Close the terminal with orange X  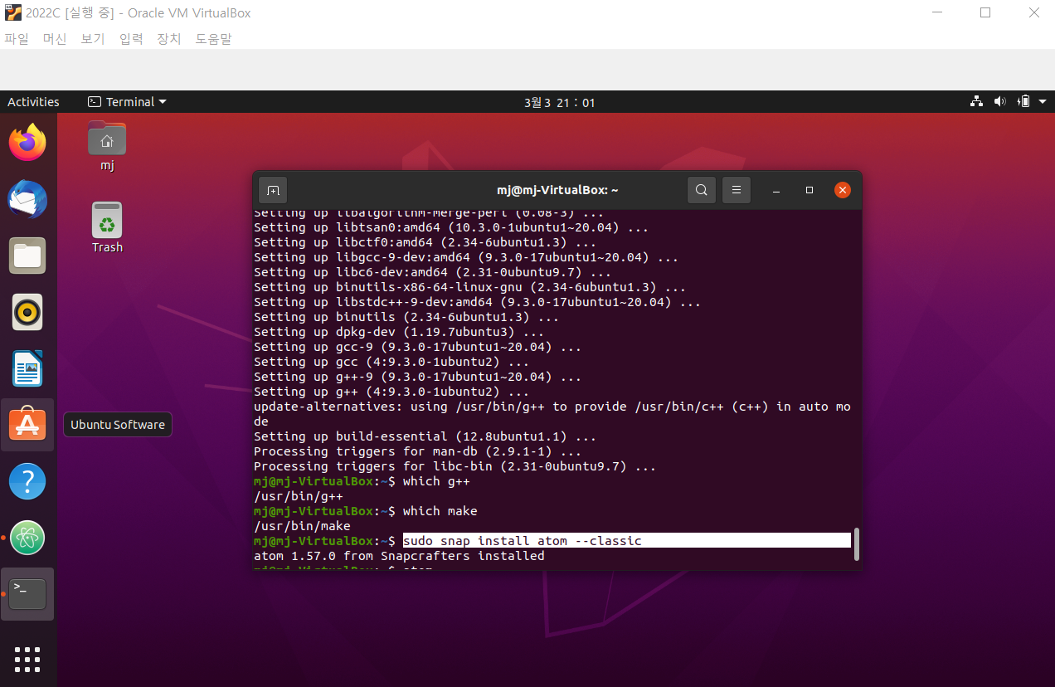click(x=843, y=191)
